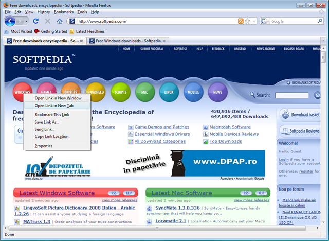Open Softpedia Reviews button
The height and width of the screenshot is (241, 329).
(x=300, y=131)
